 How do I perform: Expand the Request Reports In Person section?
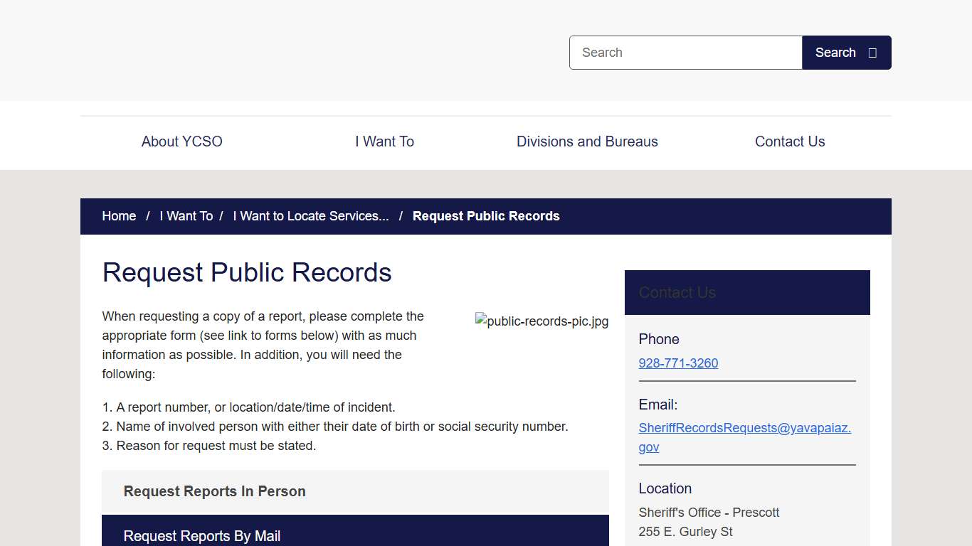click(x=214, y=491)
